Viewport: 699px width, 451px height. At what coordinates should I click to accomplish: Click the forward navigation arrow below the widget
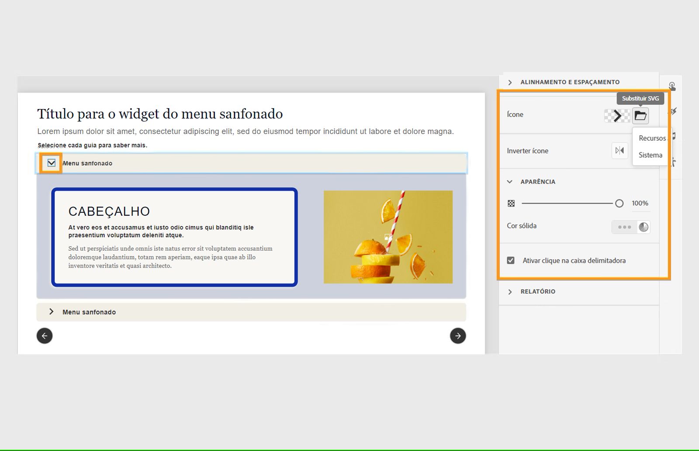[x=457, y=336]
